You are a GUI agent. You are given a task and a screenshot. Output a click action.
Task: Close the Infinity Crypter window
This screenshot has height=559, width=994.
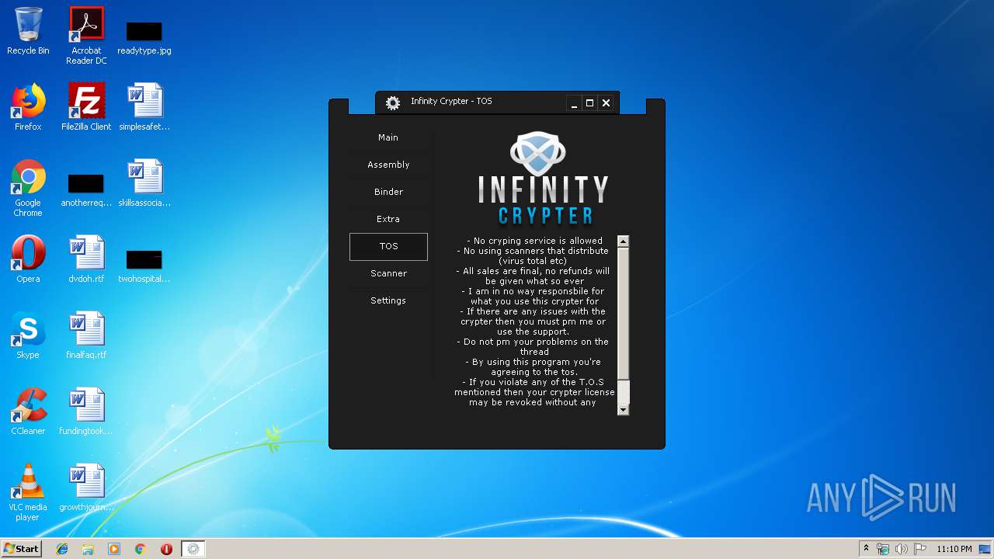[606, 103]
